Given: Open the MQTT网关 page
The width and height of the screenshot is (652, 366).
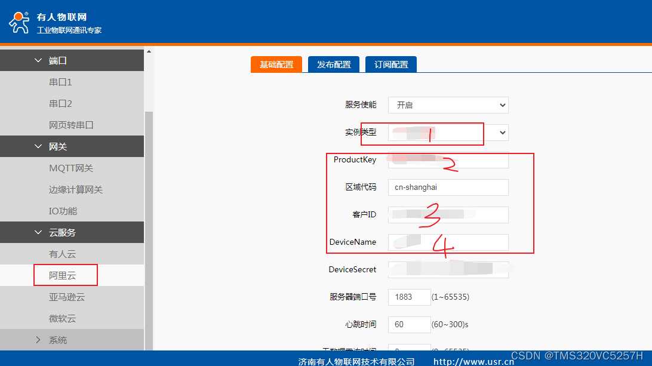Looking at the screenshot, I should pyautogui.click(x=72, y=168).
